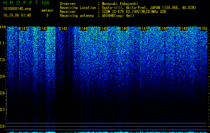Click the 1.0 frequency axis label
Viewport: 210px width, 133px height.
3,60
